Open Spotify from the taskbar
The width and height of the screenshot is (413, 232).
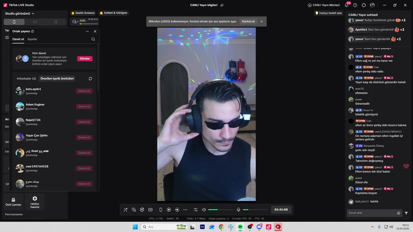point(240,227)
